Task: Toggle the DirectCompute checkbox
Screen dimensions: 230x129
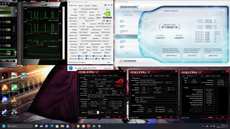Action: (93, 56)
